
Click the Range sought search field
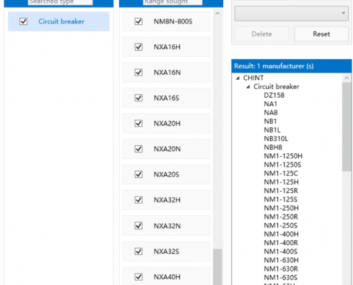pyautogui.click(x=173, y=2)
